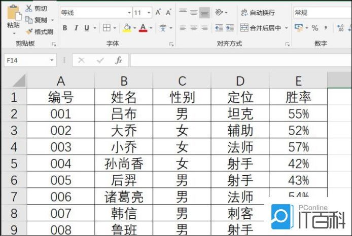Click the formula bar Cancel (X) icon
This screenshot has width=352, height=236.
[81, 60]
